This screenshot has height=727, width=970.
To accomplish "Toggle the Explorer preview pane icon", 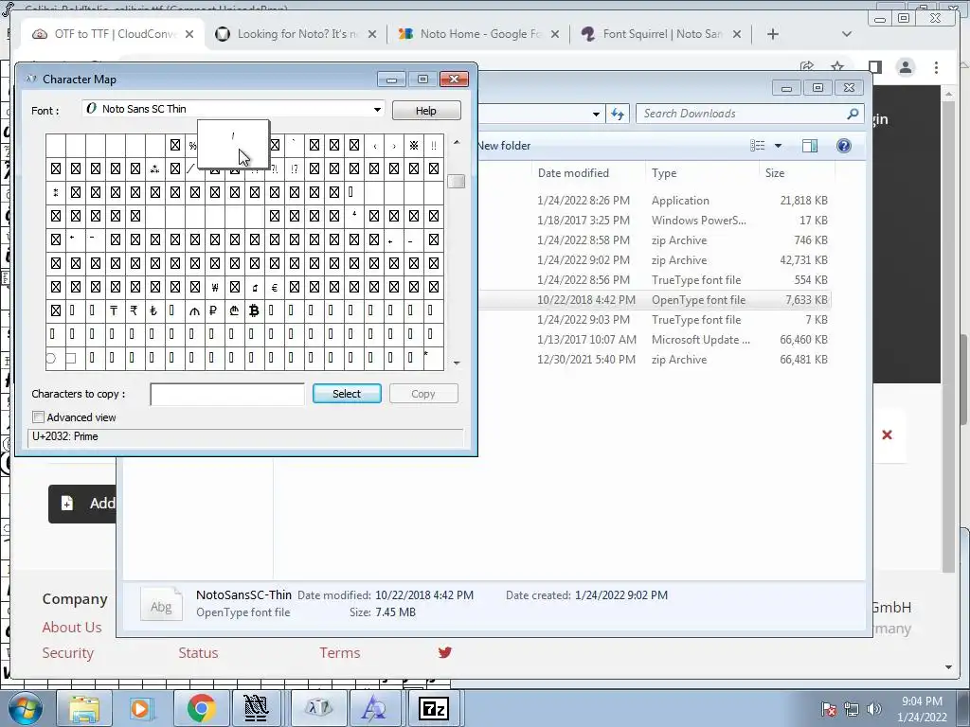I will click(x=809, y=146).
